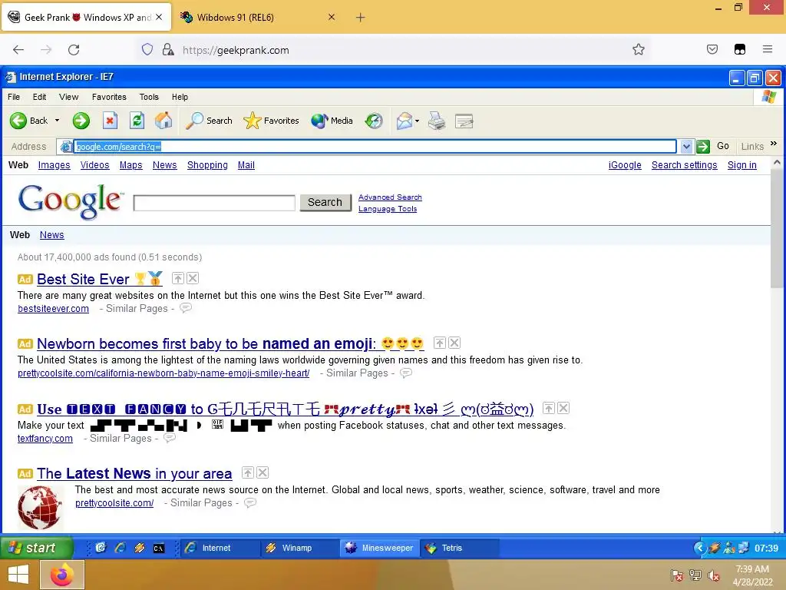
Task: Open the File menu
Action: pyautogui.click(x=14, y=97)
